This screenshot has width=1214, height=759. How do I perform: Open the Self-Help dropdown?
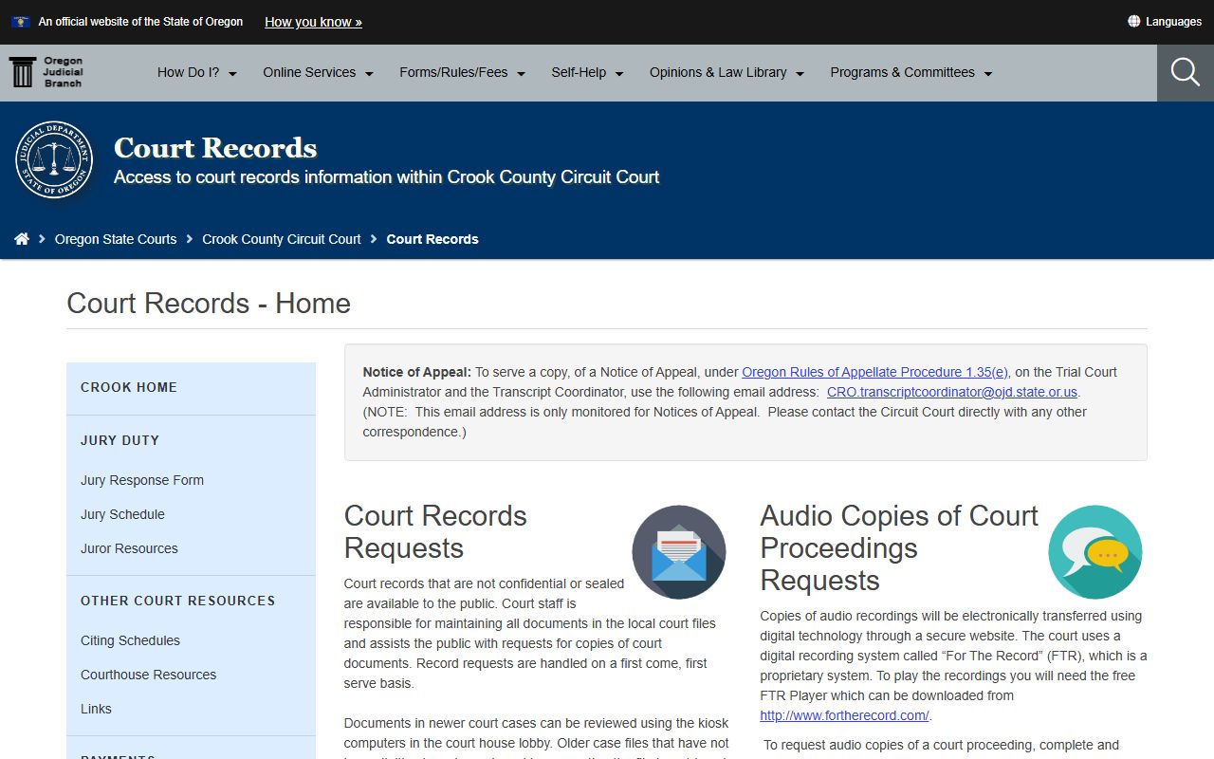(x=588, y=72)
